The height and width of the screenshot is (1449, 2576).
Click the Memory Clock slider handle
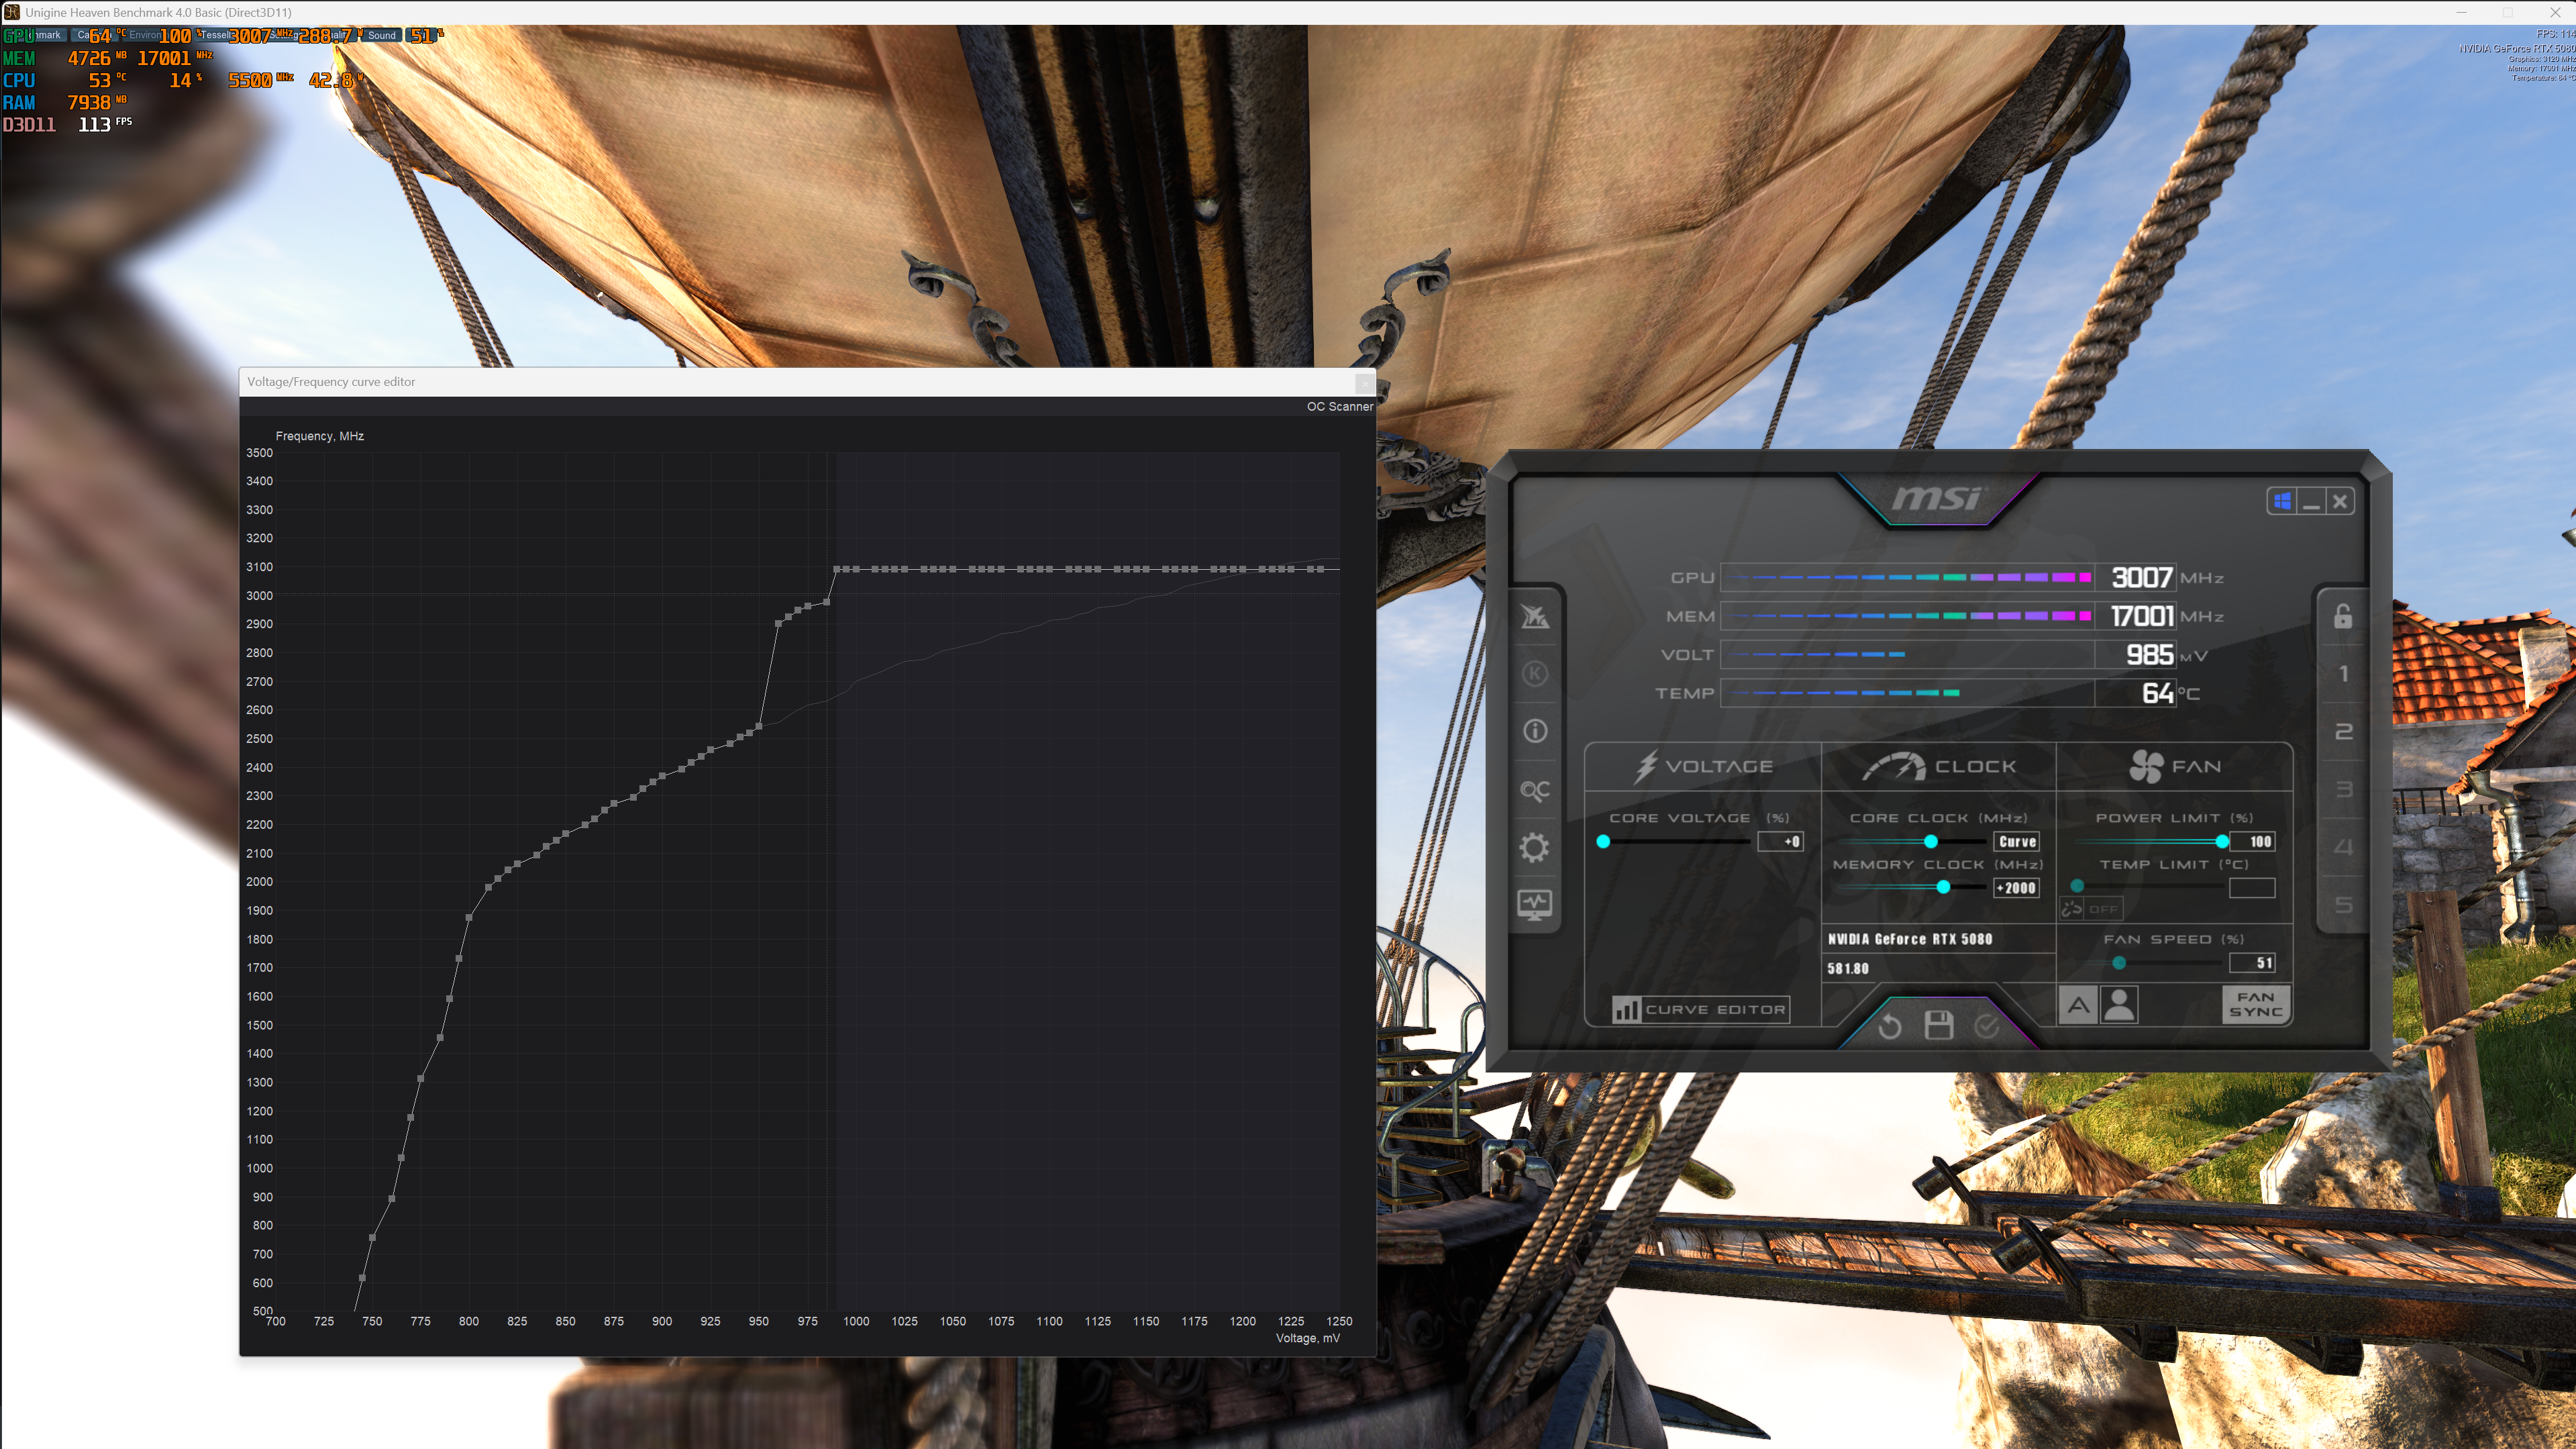tap(1943, 888)
